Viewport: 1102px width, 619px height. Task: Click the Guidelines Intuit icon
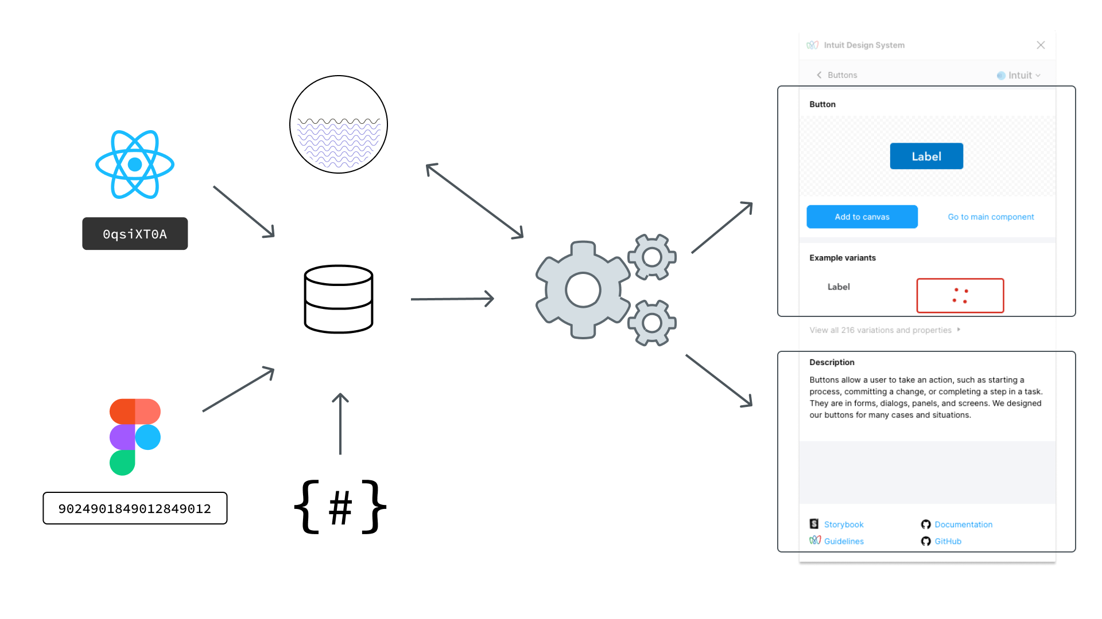pos(816,540)
